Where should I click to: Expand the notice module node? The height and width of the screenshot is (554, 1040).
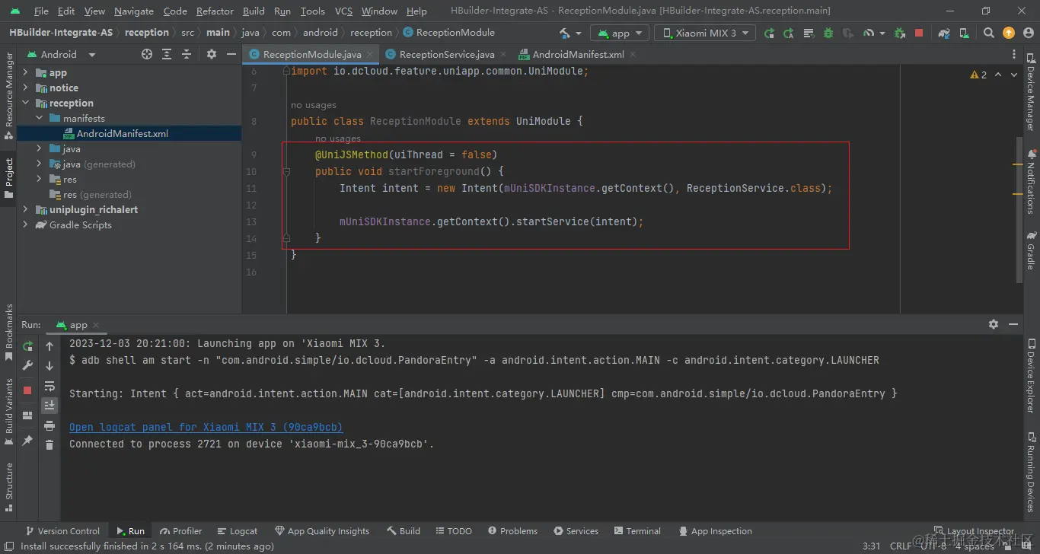pos(26,88)
